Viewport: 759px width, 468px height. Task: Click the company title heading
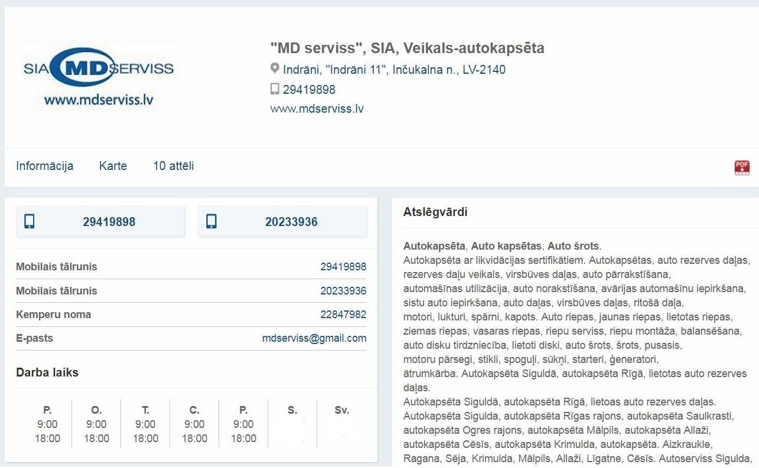(x=407, y=48)
